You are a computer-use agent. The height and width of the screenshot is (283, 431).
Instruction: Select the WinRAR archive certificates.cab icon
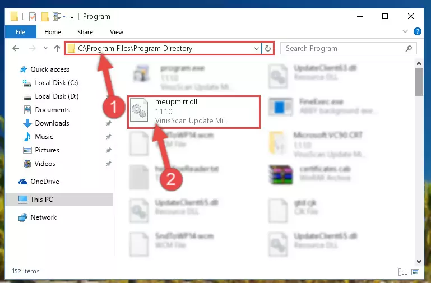pos(281,175)
